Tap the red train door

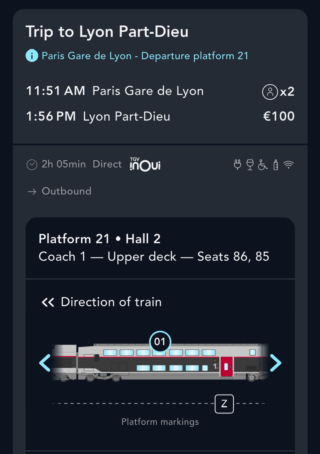coord(226,367)
